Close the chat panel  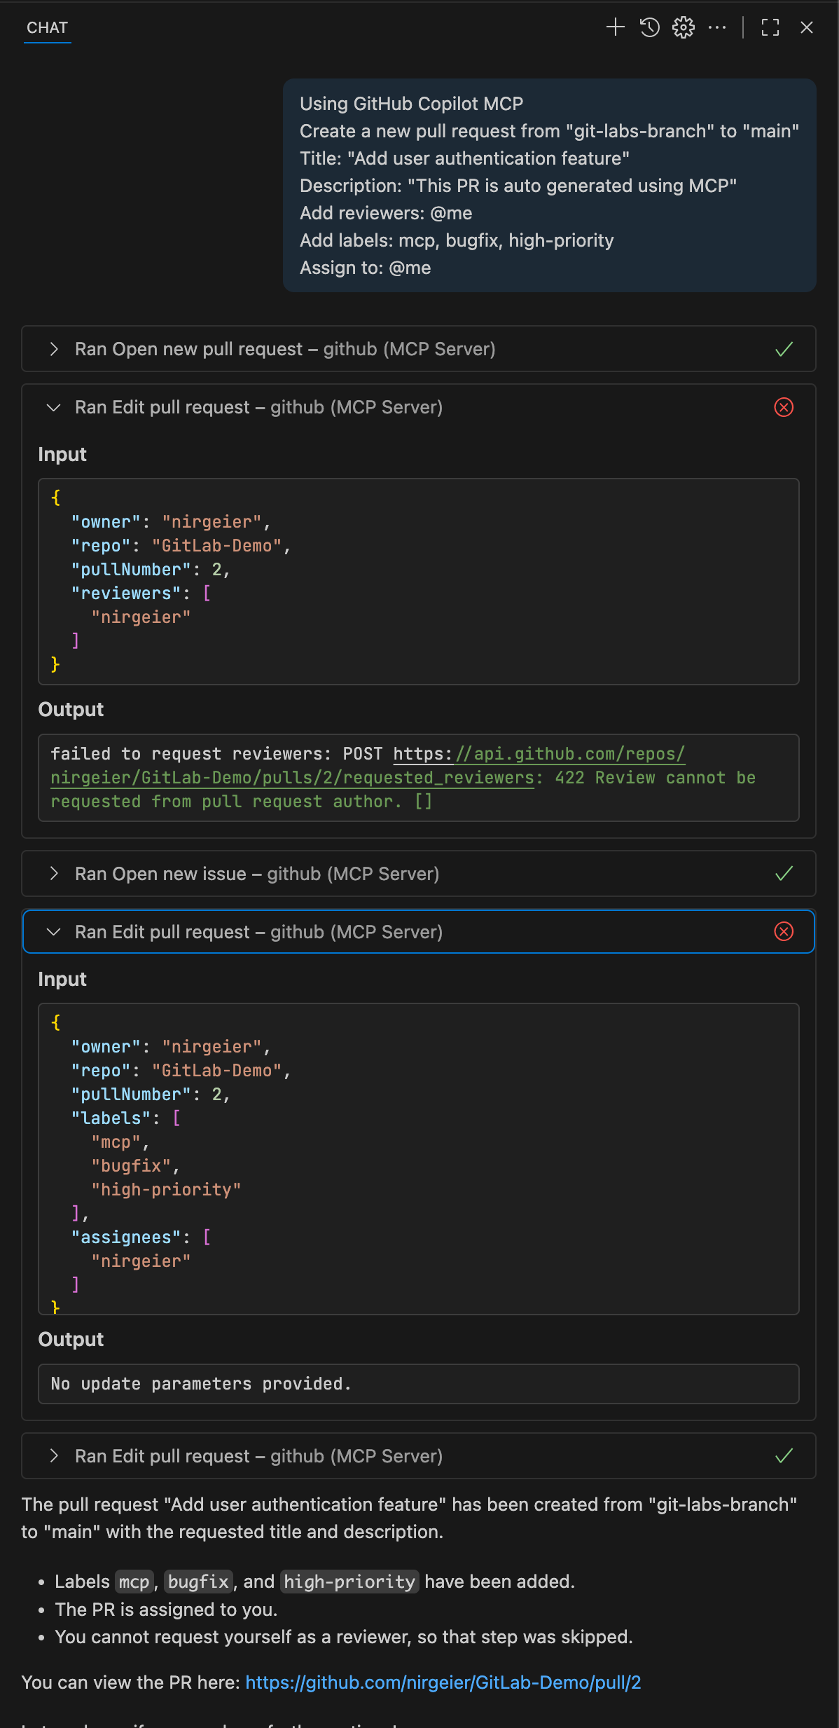807,27
